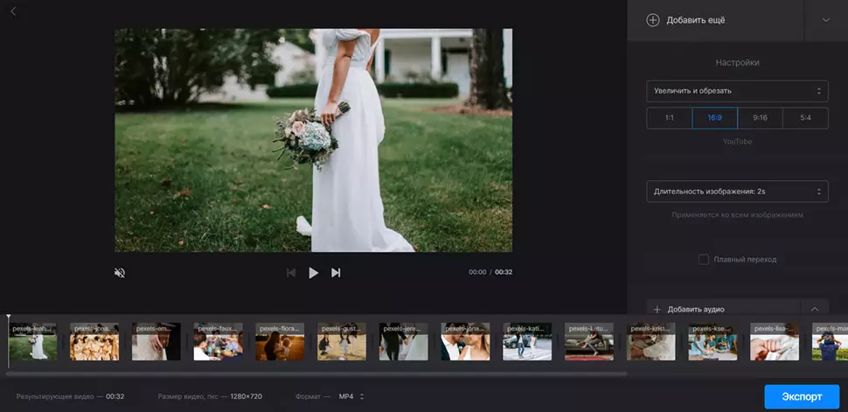Enable the Плавный переход checkbox

coord(704,259)
